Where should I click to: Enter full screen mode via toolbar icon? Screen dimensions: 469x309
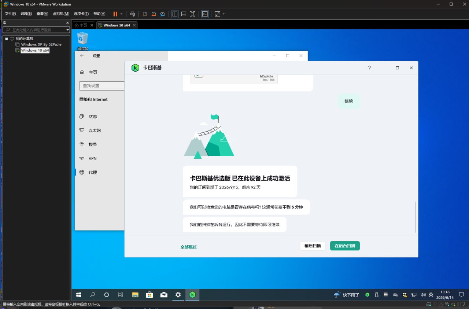(192, 14)
